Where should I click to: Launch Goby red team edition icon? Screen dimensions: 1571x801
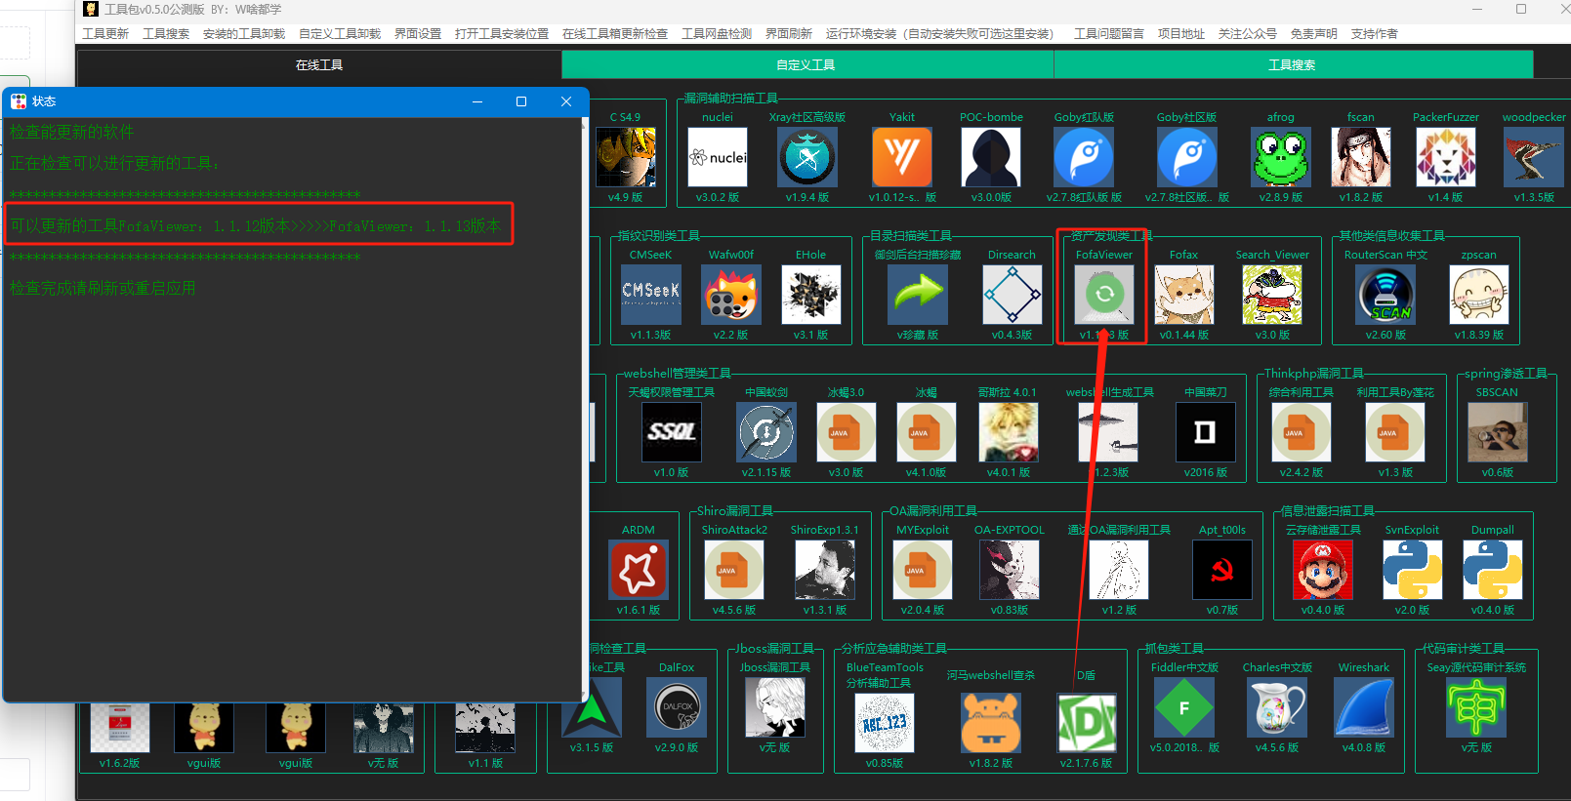(1084, 157)
